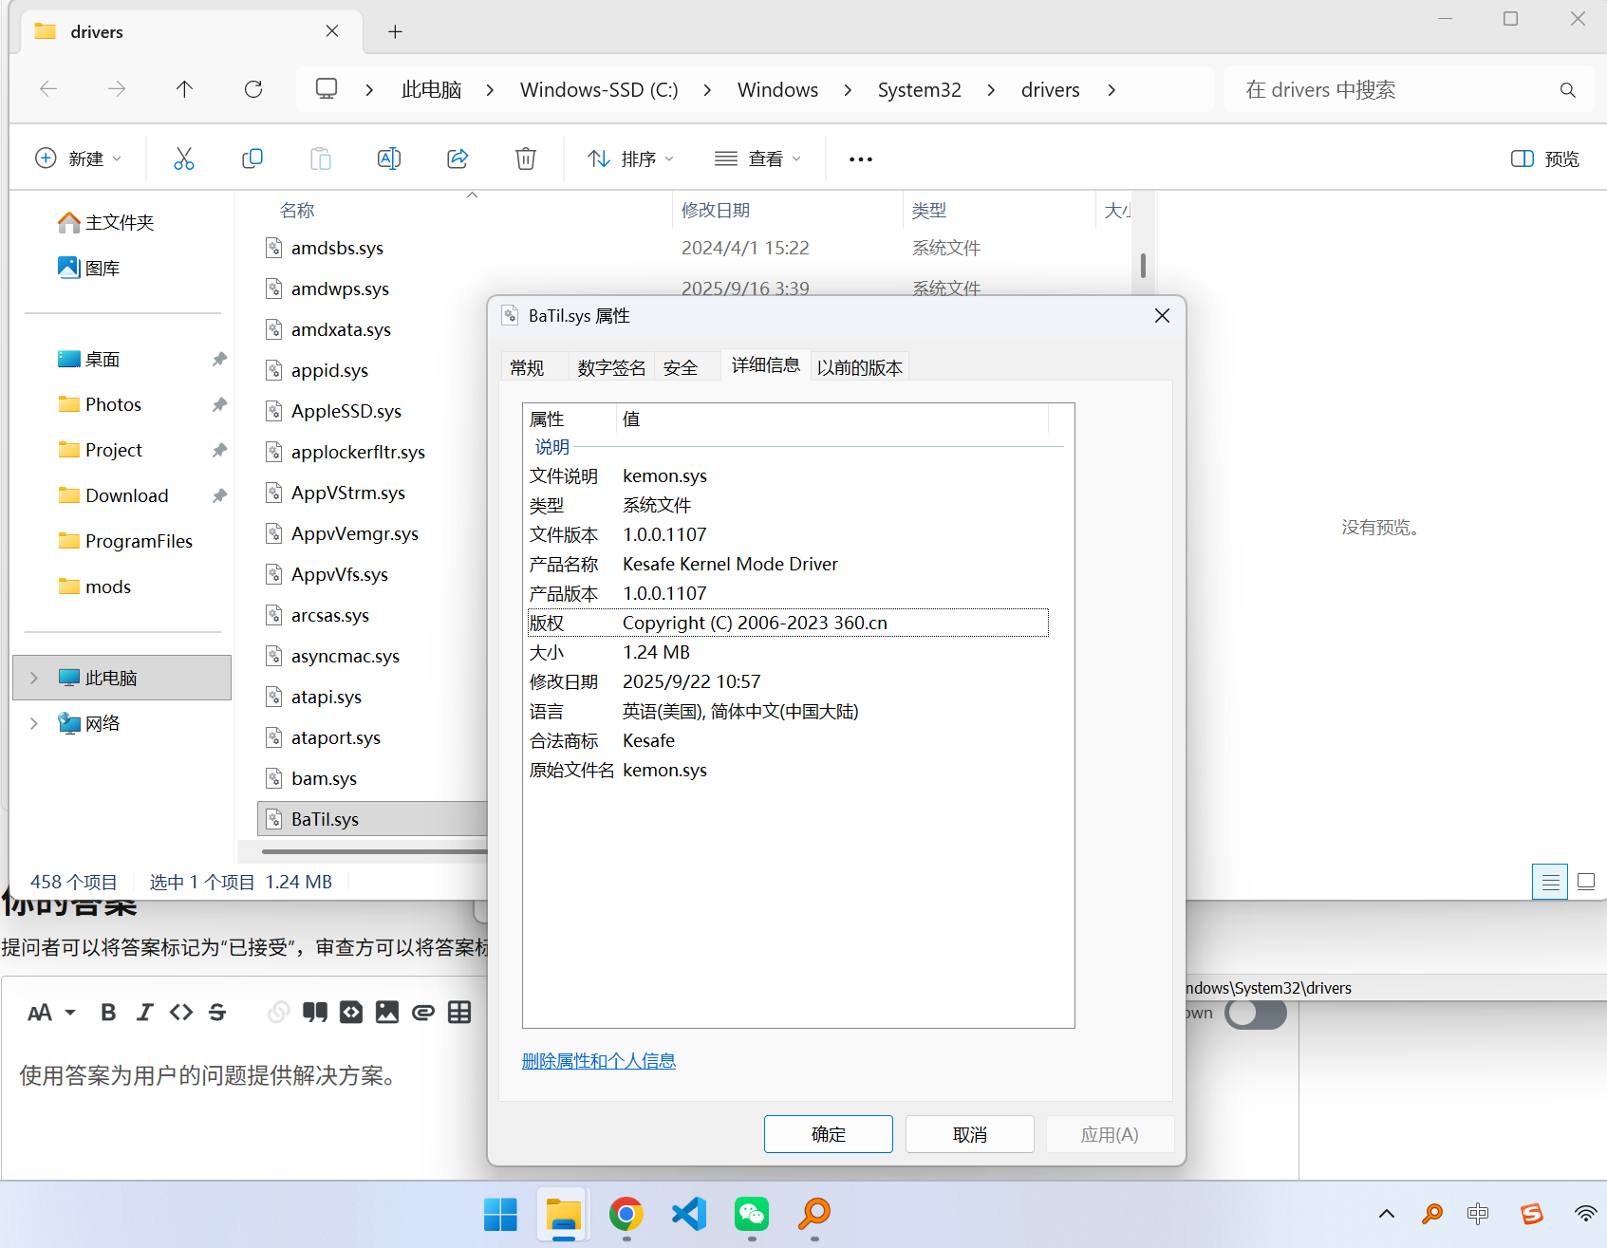The width and height of the screenshot is (1607, 1248).
Task: Toggle the switch near Markdown label
Action: (x=1255, y=1014)
